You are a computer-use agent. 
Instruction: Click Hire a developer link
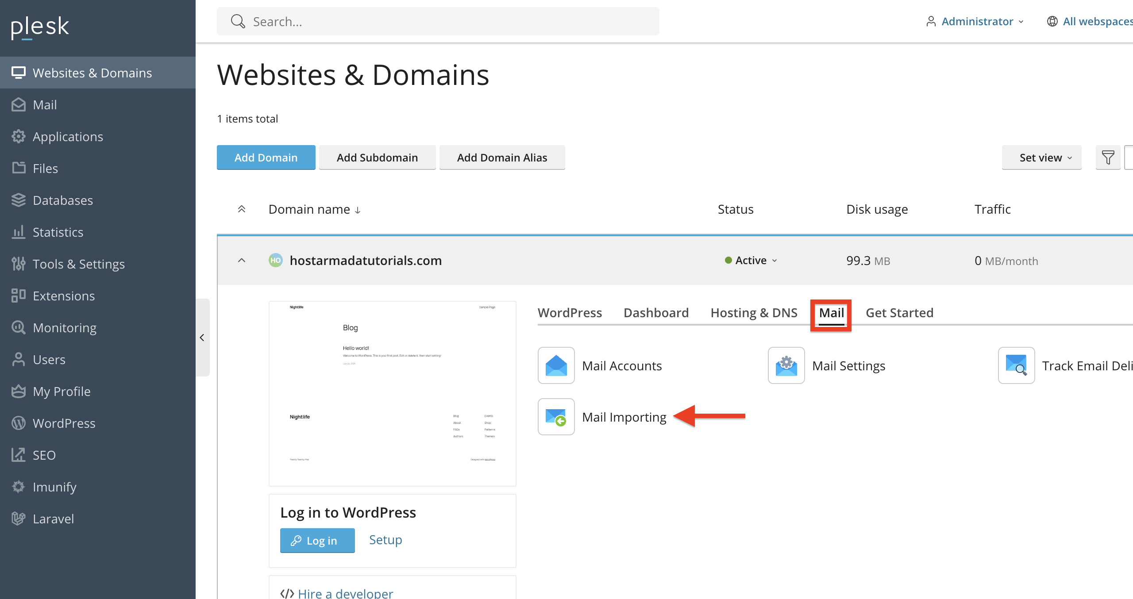coord(345,593)
